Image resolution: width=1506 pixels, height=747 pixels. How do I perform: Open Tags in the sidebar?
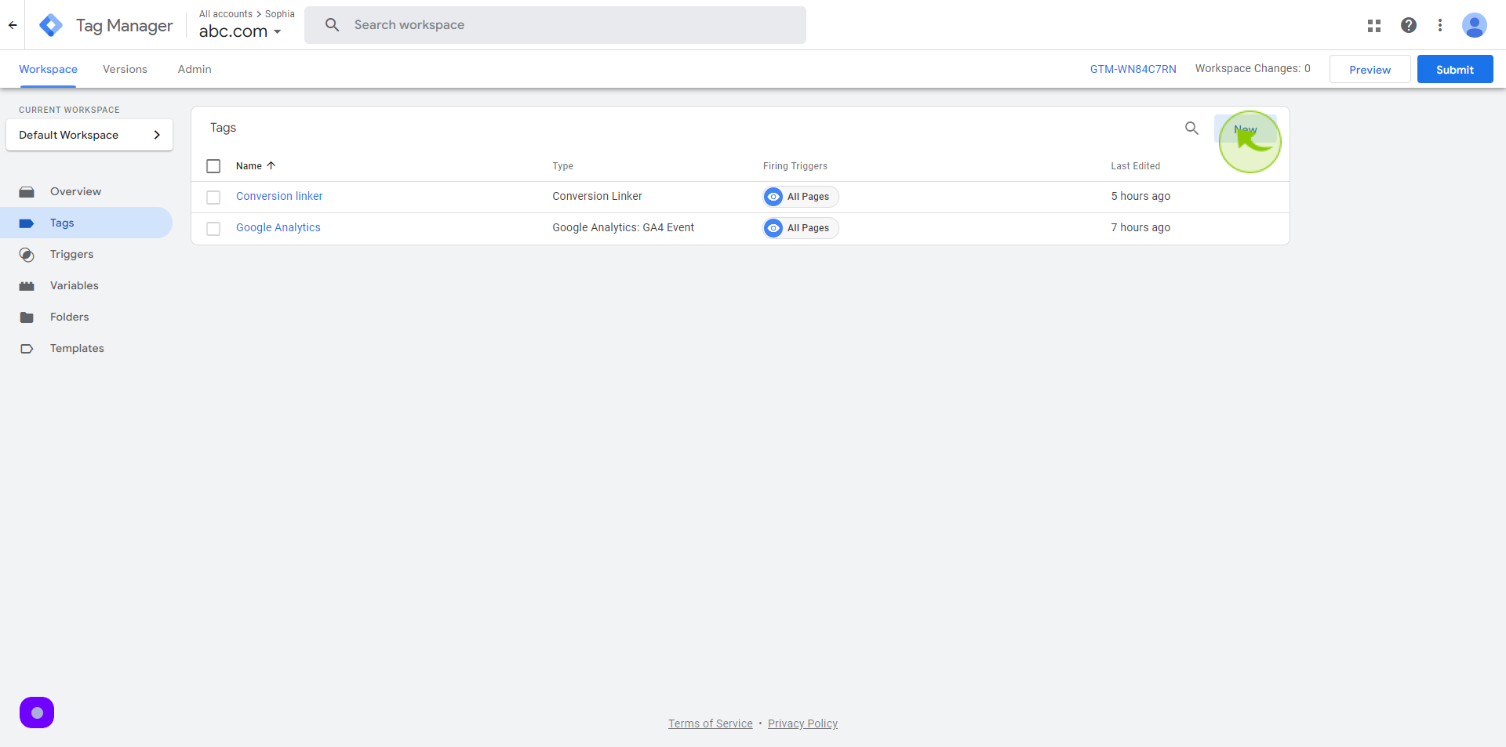(x=86, y=223)
